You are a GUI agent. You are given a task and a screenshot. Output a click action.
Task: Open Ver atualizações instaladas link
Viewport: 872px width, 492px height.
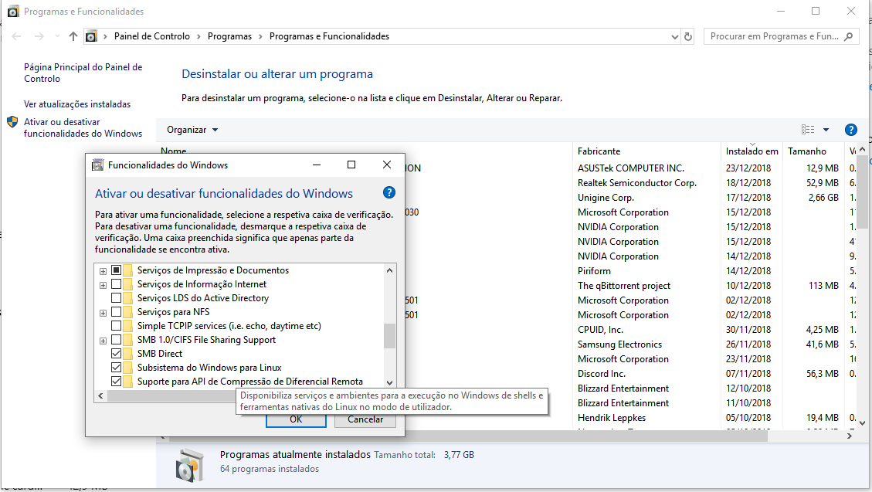tap(77, 104)
